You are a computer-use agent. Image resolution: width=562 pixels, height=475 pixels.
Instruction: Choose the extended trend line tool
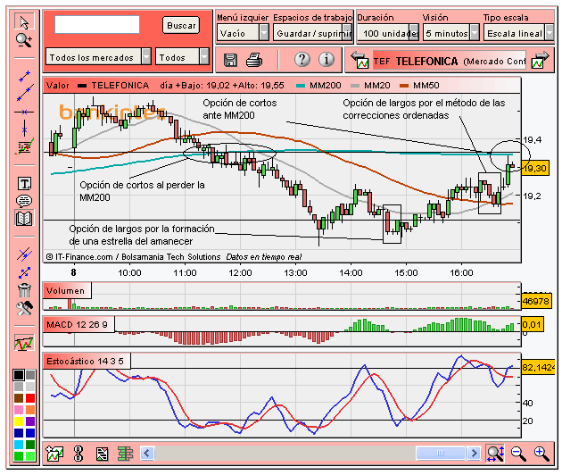[25, 93]
